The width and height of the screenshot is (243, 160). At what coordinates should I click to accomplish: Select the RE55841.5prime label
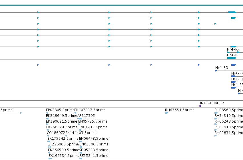(94, 156)
